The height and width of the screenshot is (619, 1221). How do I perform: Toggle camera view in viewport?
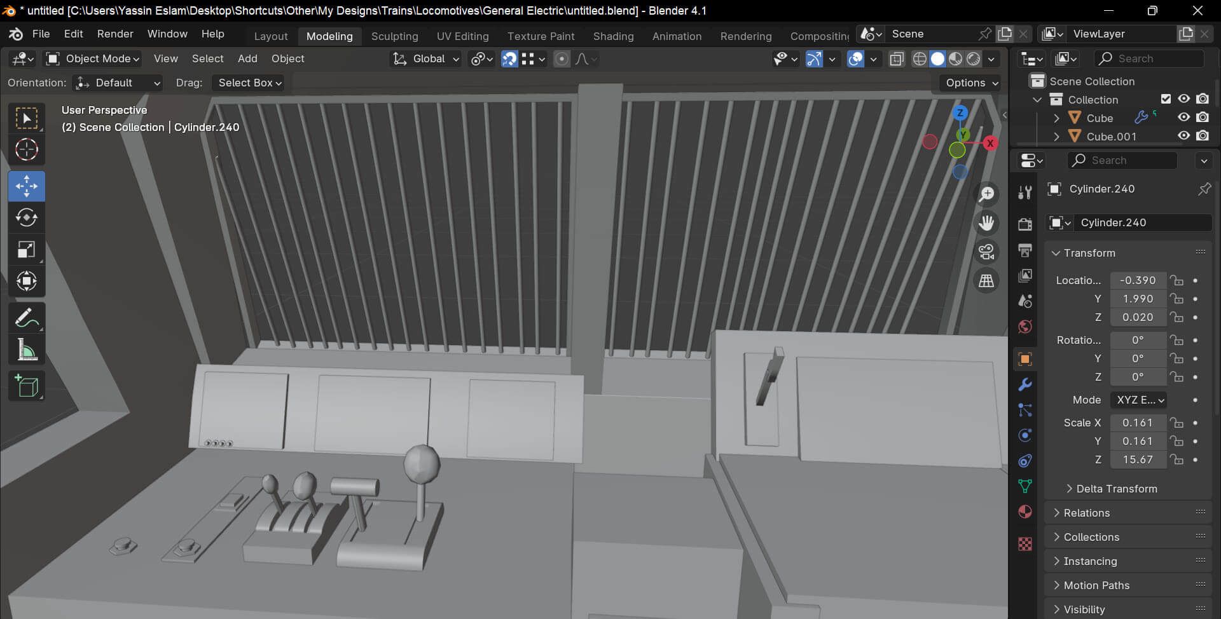pyautogui.click(x=986, y=252)
